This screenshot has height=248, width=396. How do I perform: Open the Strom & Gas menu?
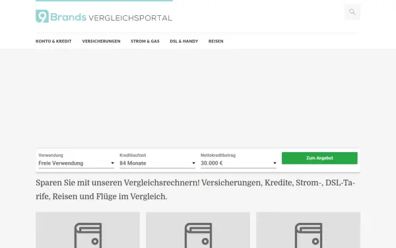145,41
